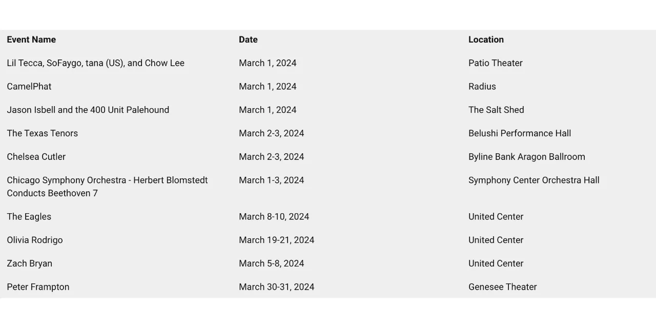This screenshot has height=328, width=656.
Task: Click the CamelPhat event name
Action: coord(29,87)
